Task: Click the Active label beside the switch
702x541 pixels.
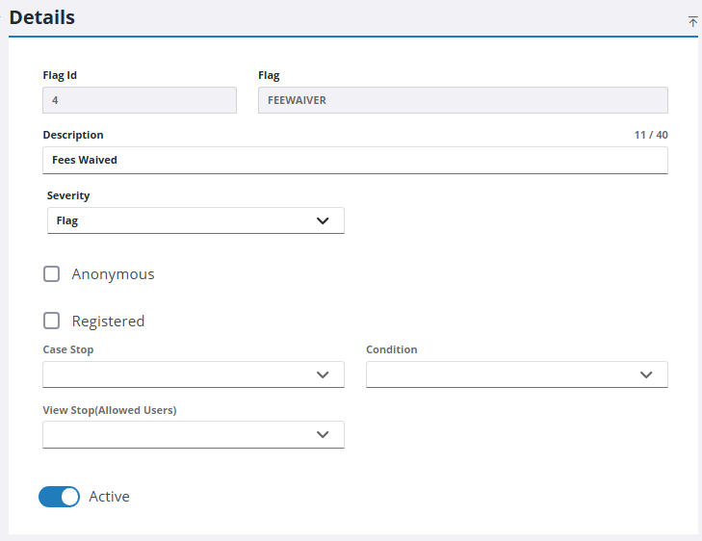Action: pos(109,497)
